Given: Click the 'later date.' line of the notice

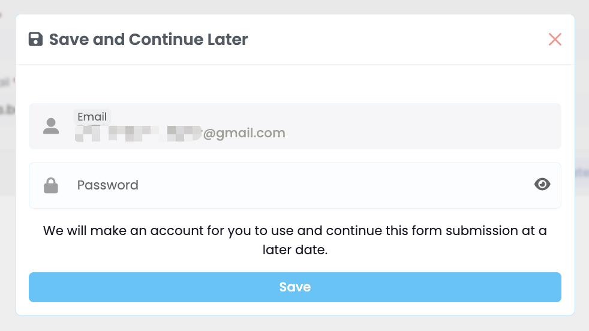Looking at the screenshot, I should [x=295, y=250].
